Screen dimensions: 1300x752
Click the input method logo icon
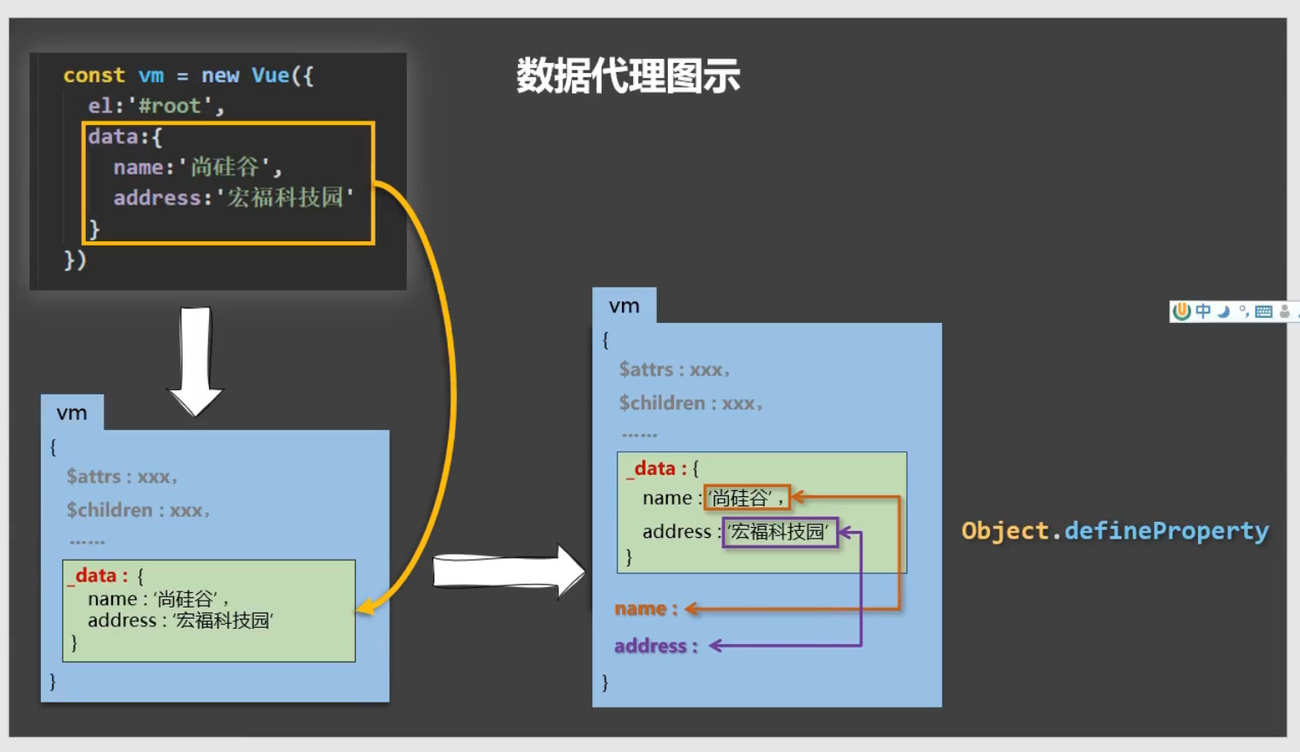click(x=1181, y=312)
